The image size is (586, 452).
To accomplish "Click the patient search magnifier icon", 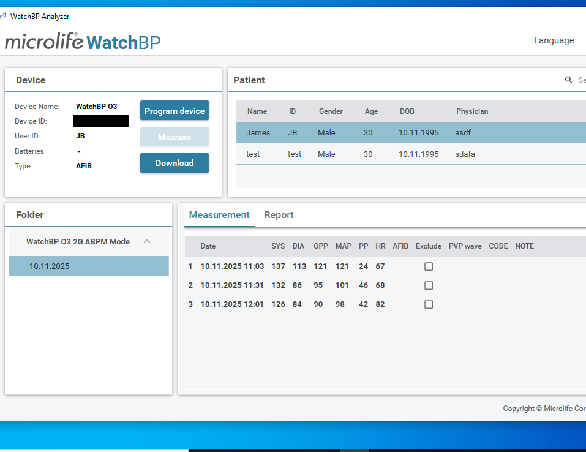I will pos(568,80).
